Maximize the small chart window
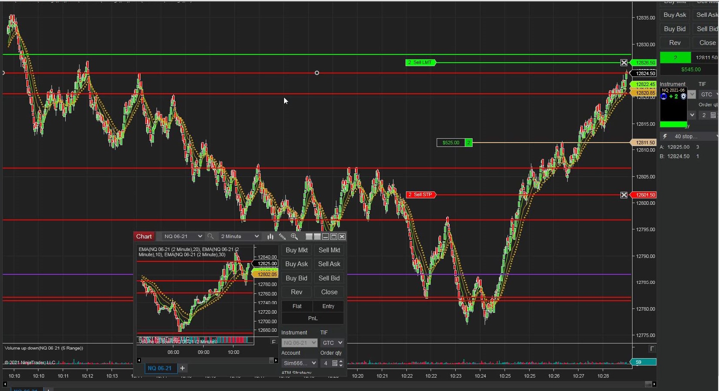Image resolution: width=719 pixels, height=391 pixels. (334, 236)
